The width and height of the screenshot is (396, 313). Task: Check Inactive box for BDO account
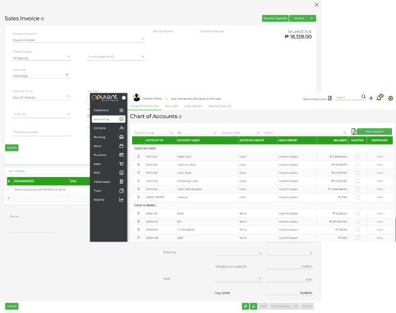[358, 213]
